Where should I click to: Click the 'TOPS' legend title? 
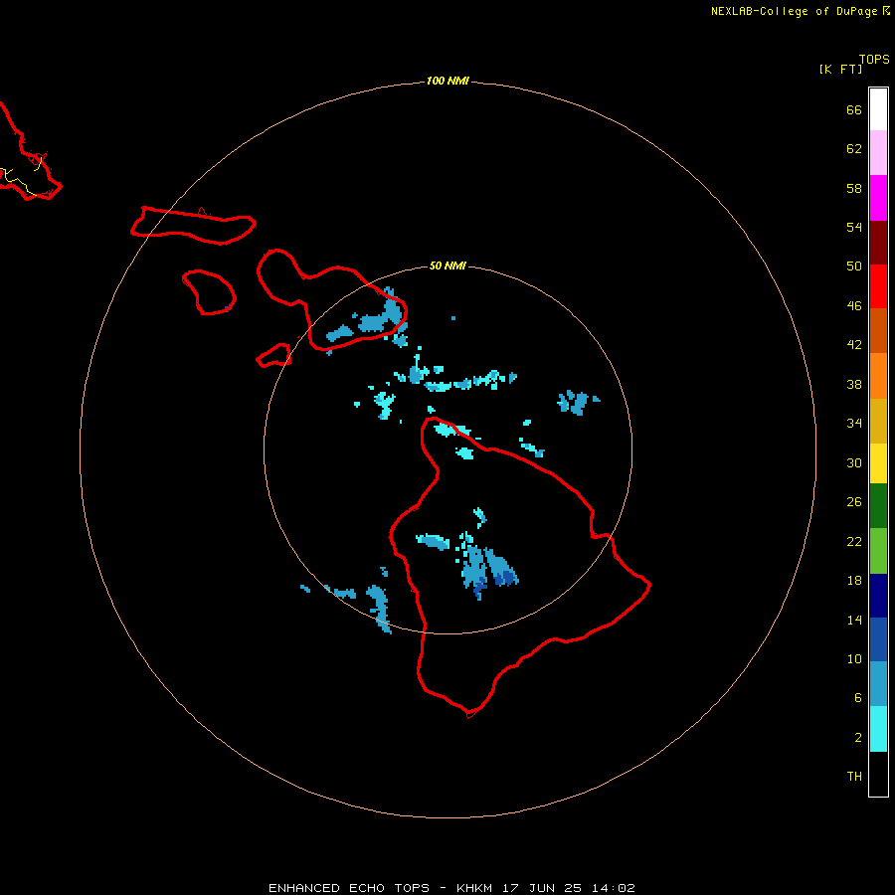pos(874,60)
